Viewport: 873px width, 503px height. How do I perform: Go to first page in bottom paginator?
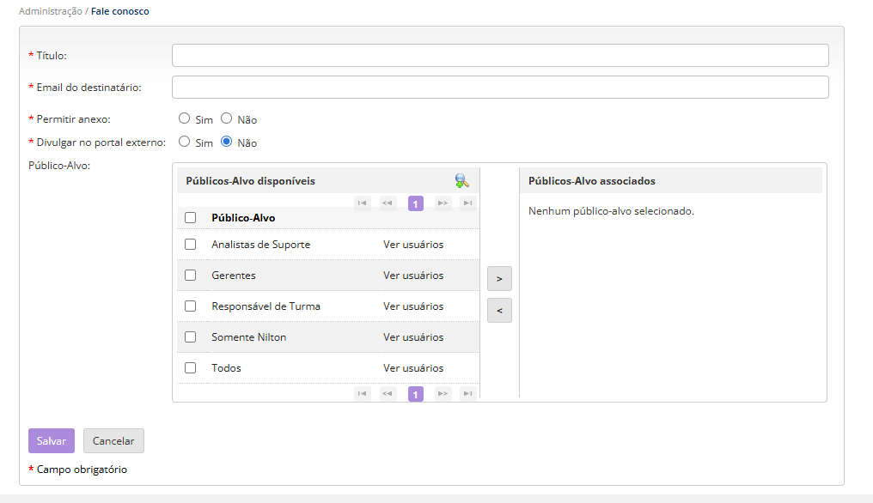point(363,394)
